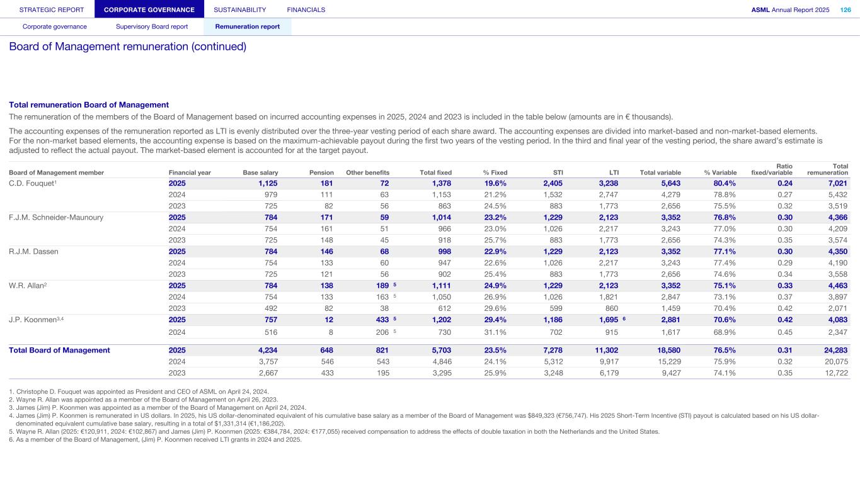
Task: Click the Board of Management remuneration heading
Action: 127,47
